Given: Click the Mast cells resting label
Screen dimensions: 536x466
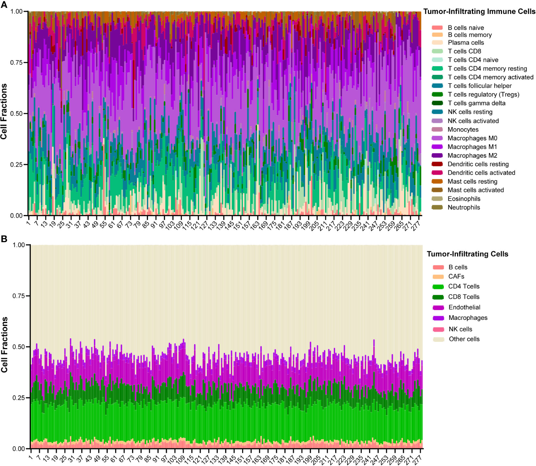Looking at the screenshot, I should point(472,181).
